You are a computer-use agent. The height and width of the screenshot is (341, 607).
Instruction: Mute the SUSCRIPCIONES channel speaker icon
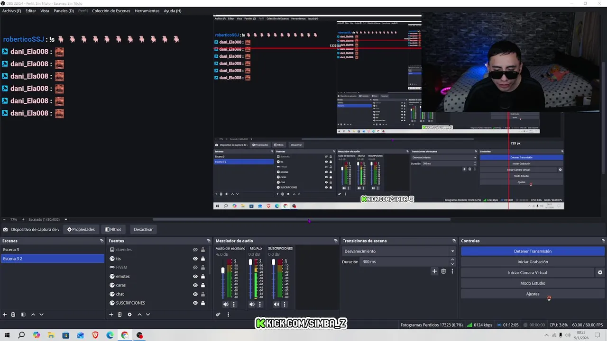(276, 305)
